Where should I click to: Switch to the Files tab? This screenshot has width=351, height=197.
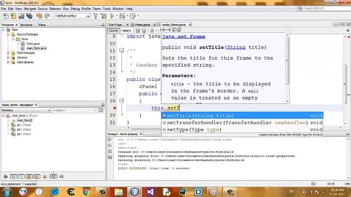[x=42, y=25]
